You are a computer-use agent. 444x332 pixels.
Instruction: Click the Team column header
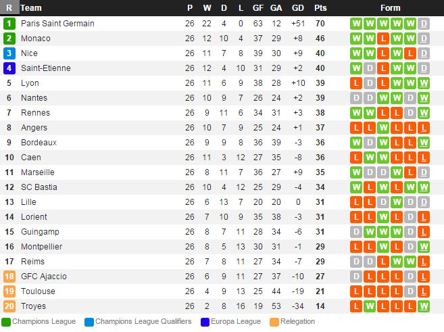pyautogui.click(x=31, y=8)
